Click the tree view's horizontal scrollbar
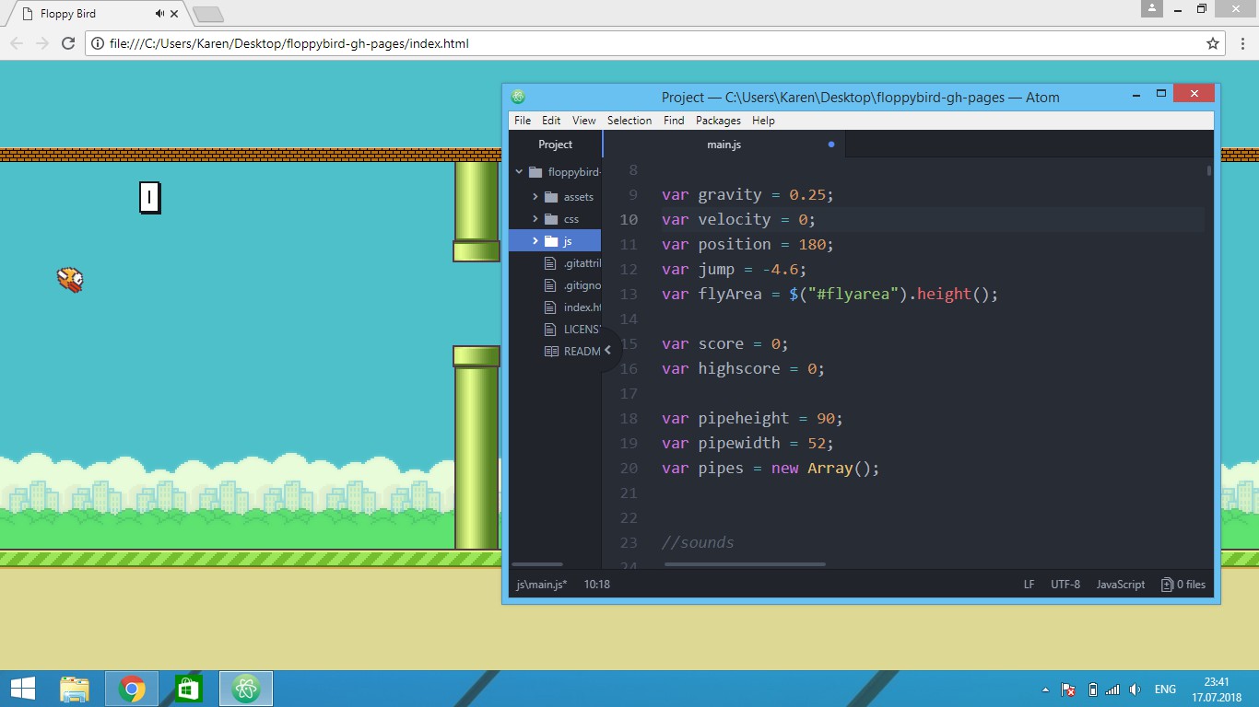This screenshot has height=707, width=1259. coord(537,564)
